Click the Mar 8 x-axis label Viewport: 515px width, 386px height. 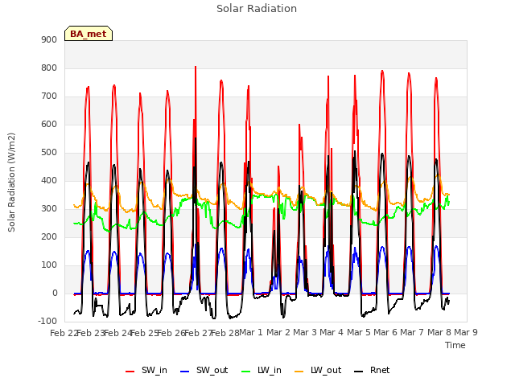pos(439,332)
